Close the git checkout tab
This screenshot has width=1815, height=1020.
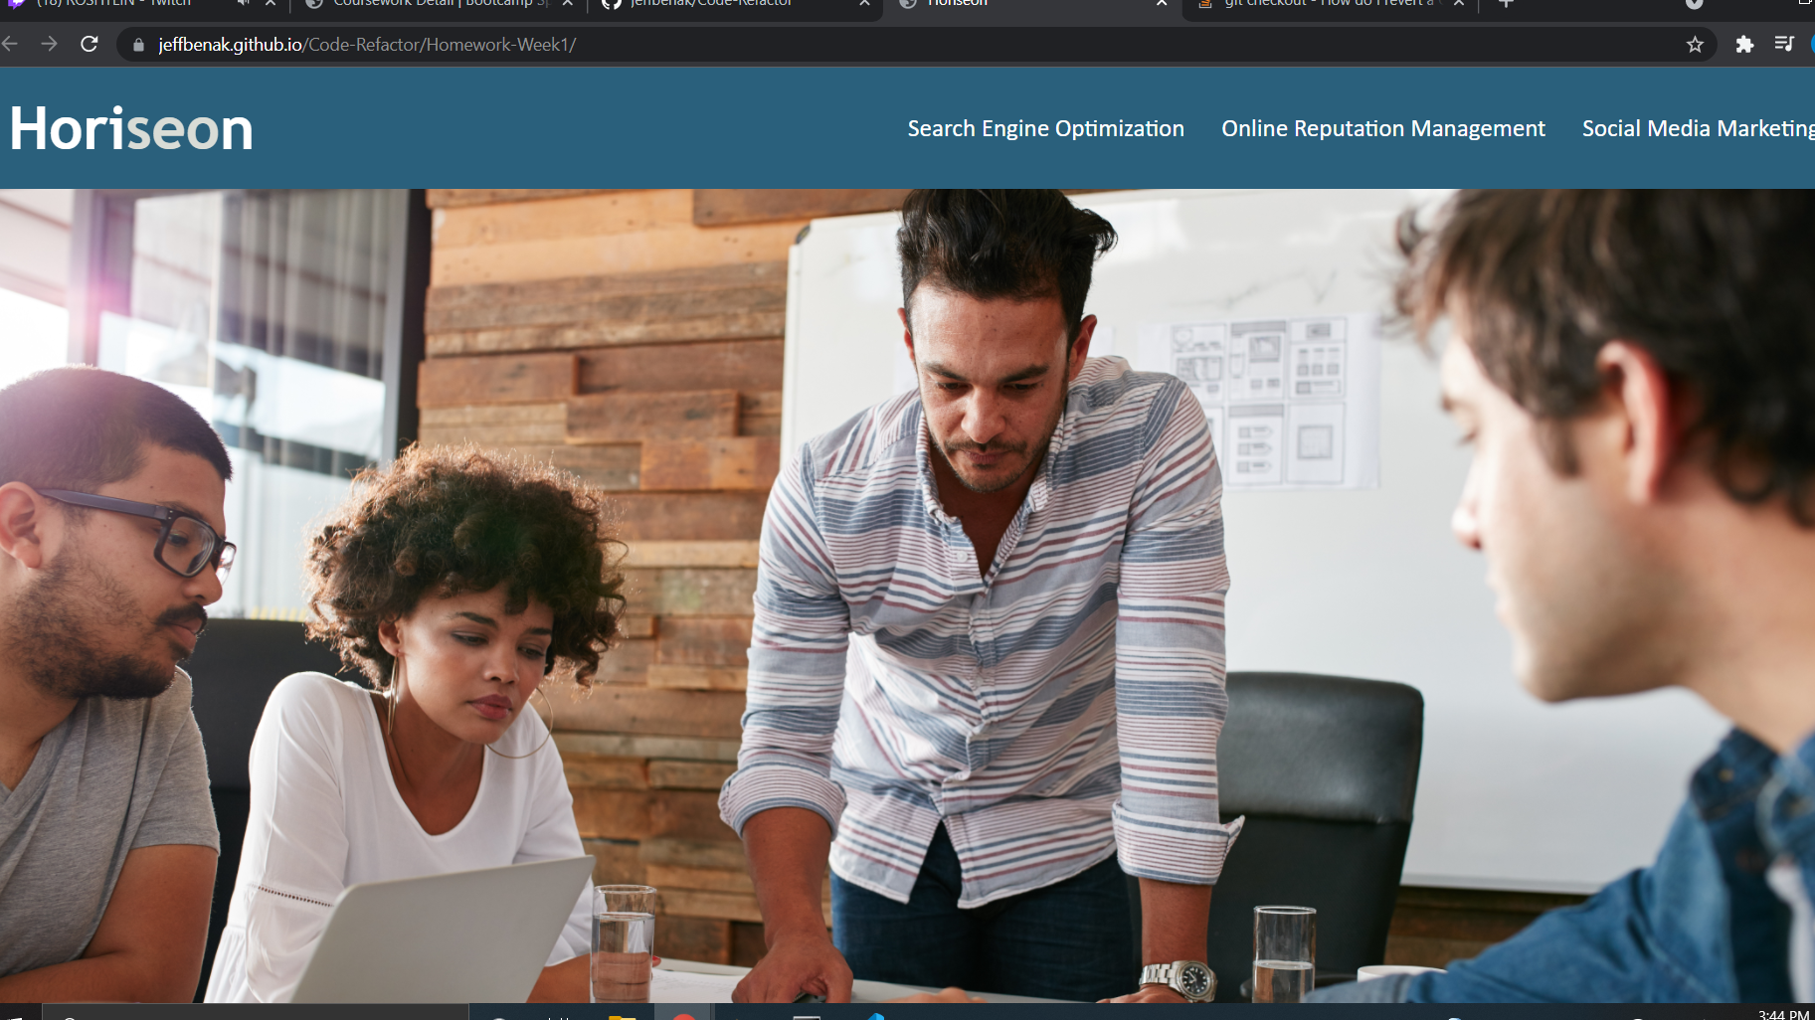click(x=1459, y=4)
